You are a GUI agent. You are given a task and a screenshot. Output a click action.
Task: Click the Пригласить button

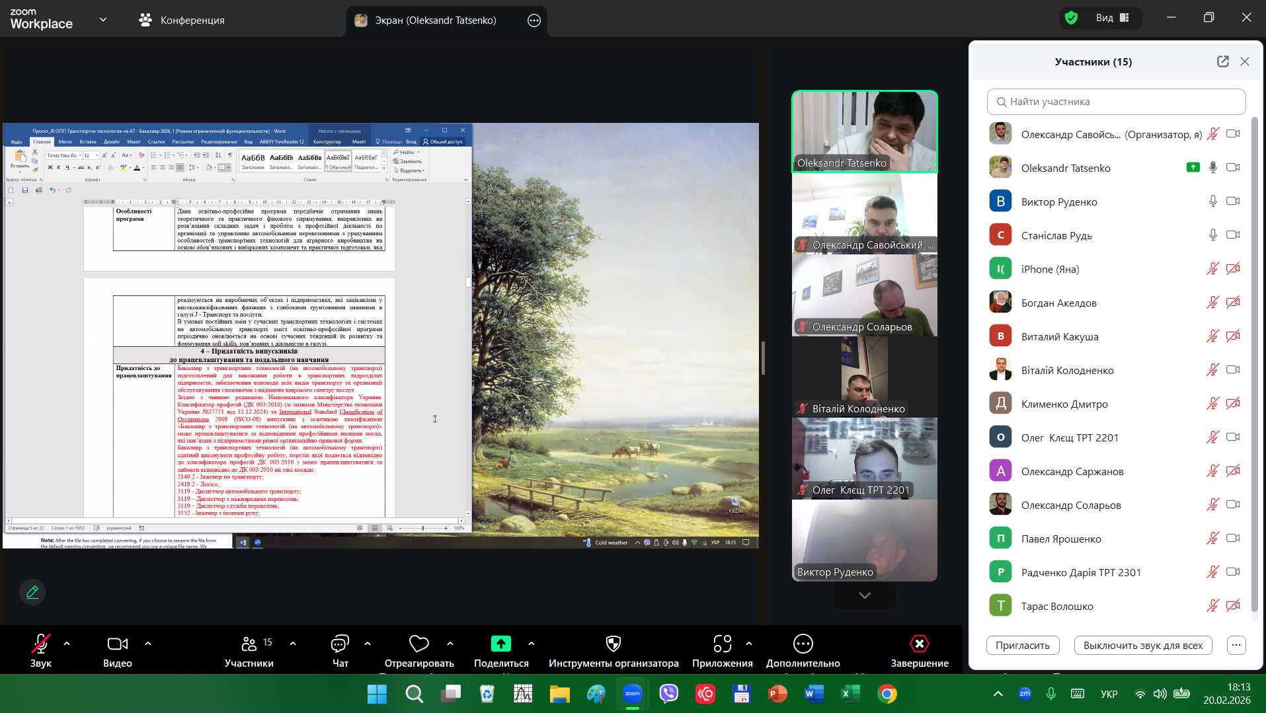[x=1022, y=646]
